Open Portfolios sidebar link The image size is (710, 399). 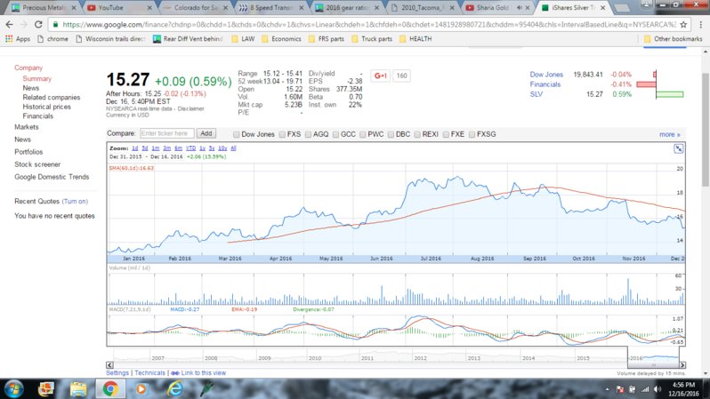pos(28,152)
